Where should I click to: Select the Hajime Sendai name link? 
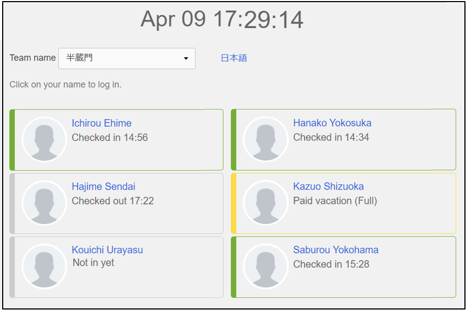point(104,187)
